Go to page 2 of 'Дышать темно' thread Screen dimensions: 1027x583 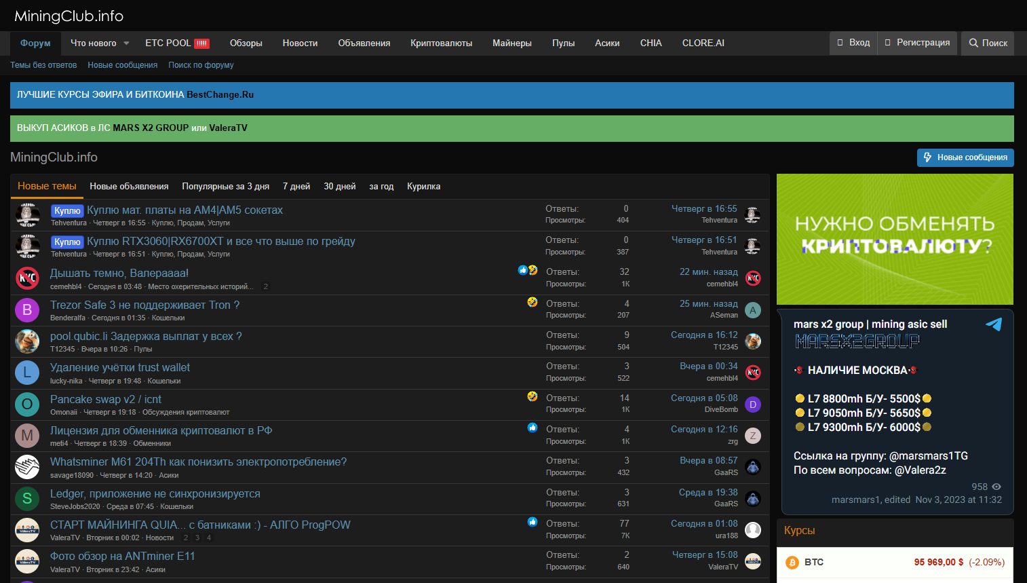tap(266, 286)
